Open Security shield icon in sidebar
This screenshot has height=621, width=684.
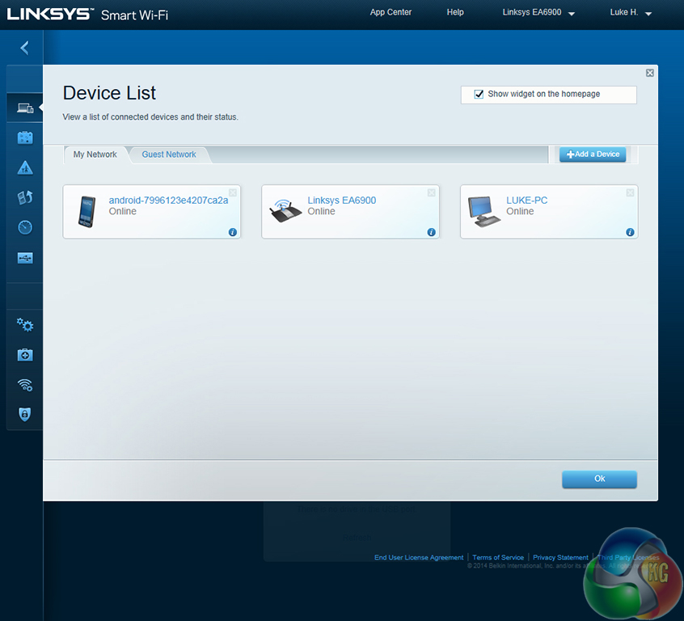point(25,414)
